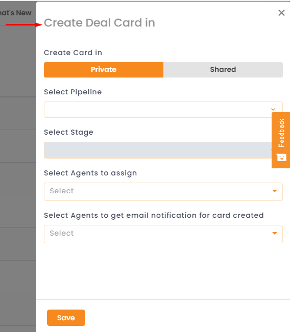Open the Feedback side tab
Image resolution: width=290 pixels, height=332 pixels.
281,140
